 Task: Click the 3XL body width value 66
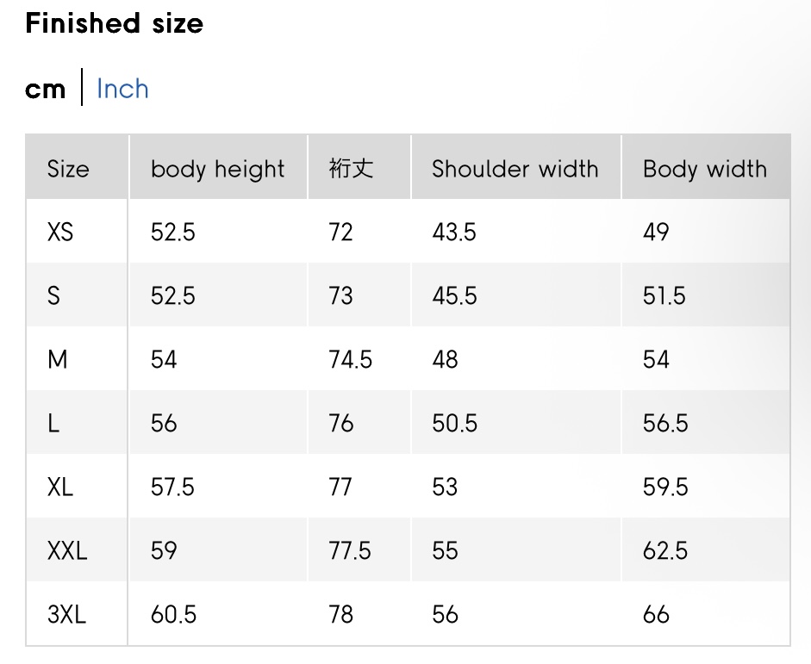pos(656,615)
